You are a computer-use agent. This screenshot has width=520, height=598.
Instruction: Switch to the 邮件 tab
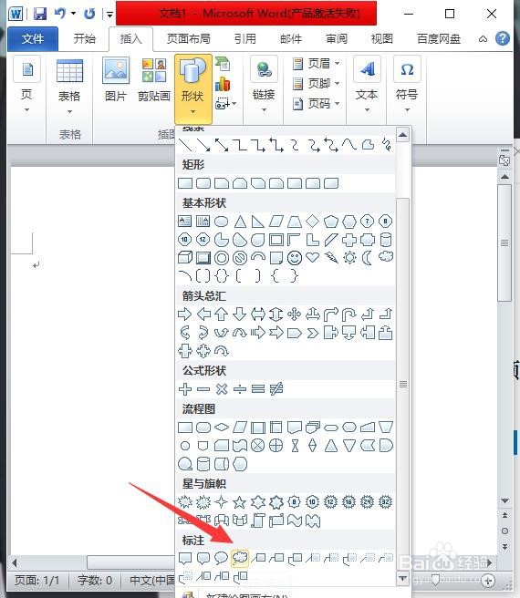pyautogui.click(x=291, y=39)
